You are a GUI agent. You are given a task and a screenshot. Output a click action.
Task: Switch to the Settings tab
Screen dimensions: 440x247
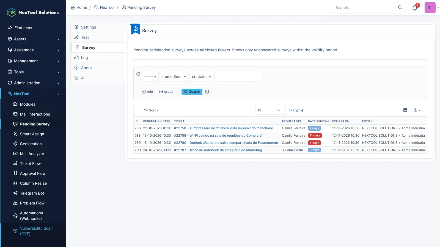pos(98,27)
